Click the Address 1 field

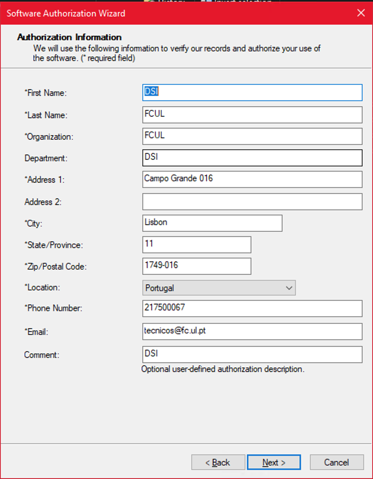tap(252, 179)
